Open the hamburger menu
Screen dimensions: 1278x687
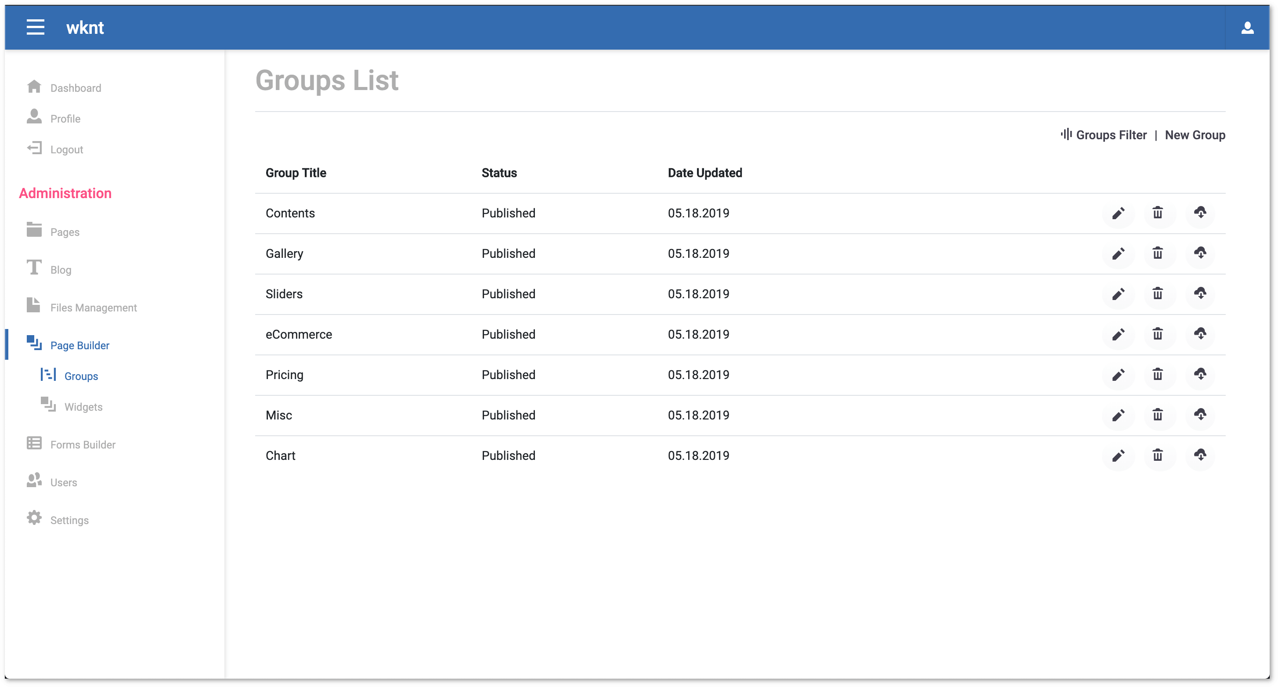coord(35,27)
